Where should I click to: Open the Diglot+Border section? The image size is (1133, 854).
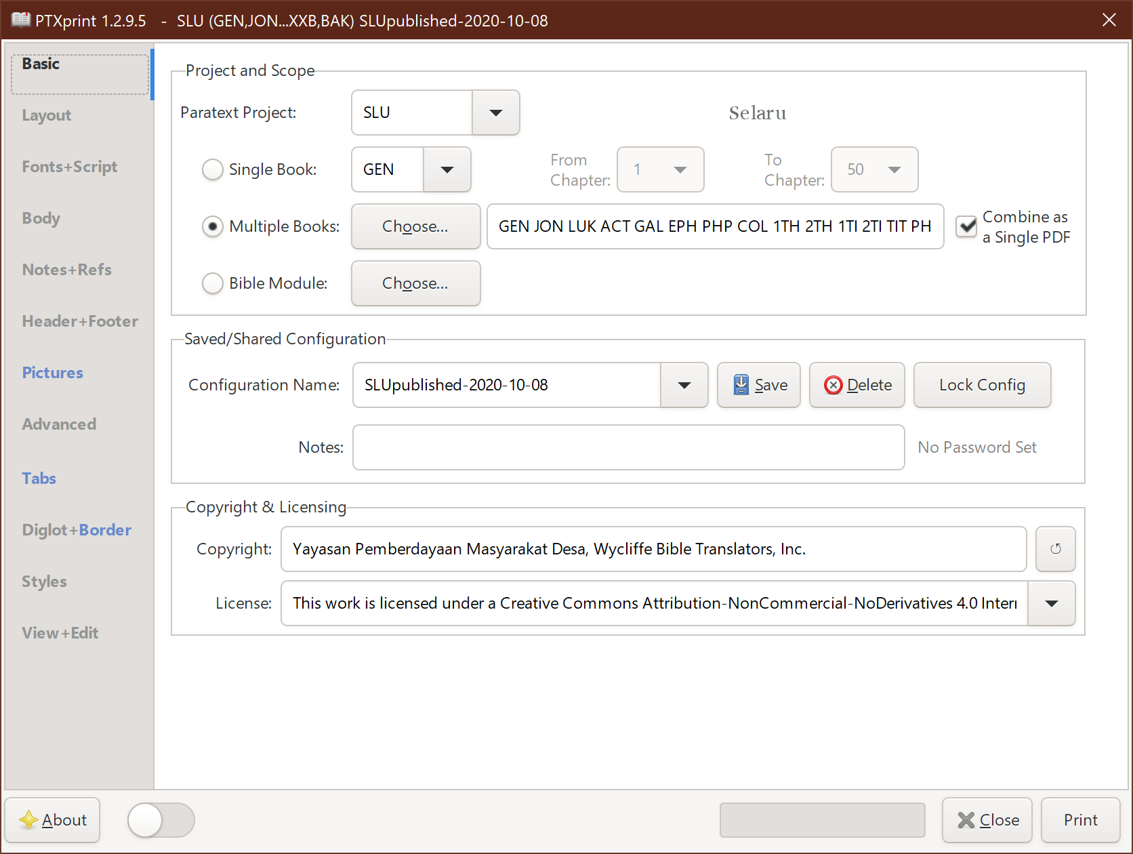pos(76,529)
